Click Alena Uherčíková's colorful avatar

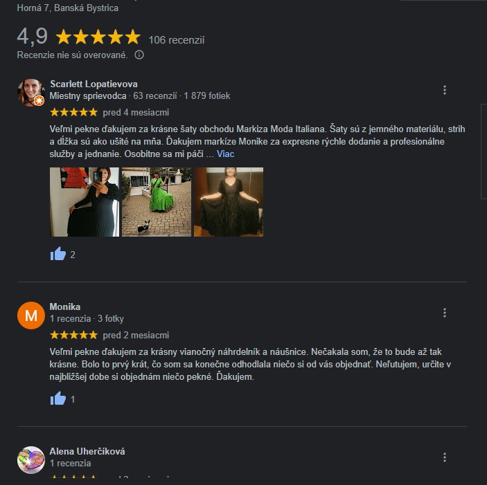(30, 460)
